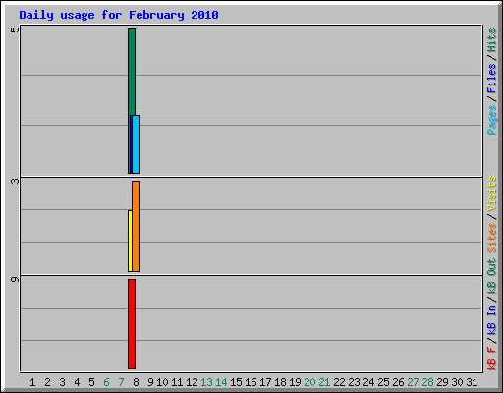503x393 pixels.
Task: Click day 12 axis label
Action: [192, 382]
